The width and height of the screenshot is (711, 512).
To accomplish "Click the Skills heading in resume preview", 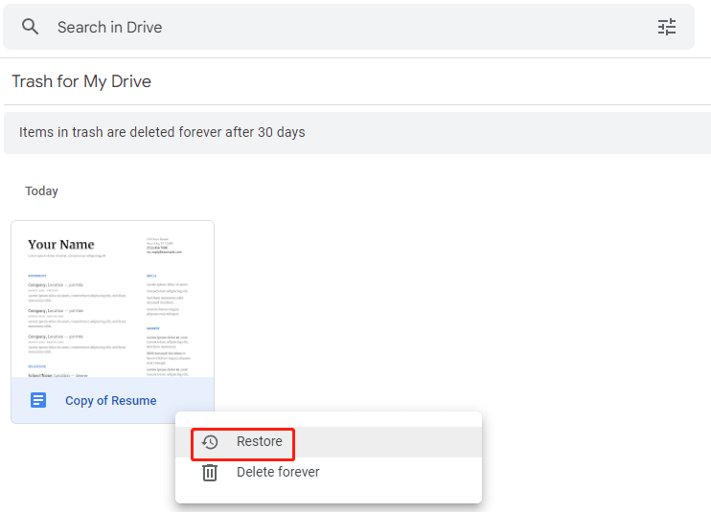I will point(150,275).
